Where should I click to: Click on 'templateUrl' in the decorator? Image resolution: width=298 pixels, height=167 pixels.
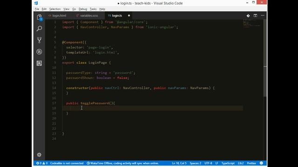(x=77, y=52)
